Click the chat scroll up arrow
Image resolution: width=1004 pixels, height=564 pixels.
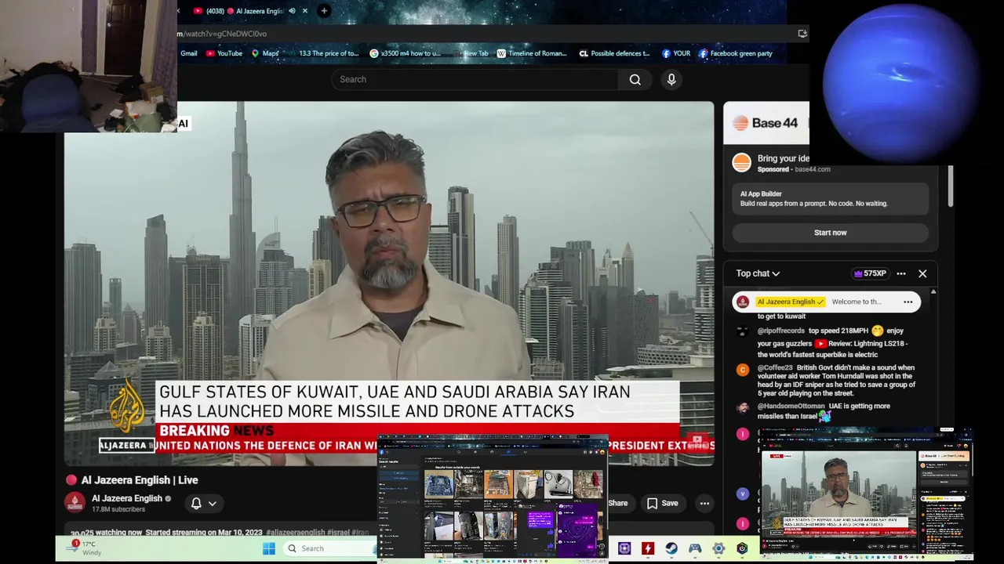point(932,292)
